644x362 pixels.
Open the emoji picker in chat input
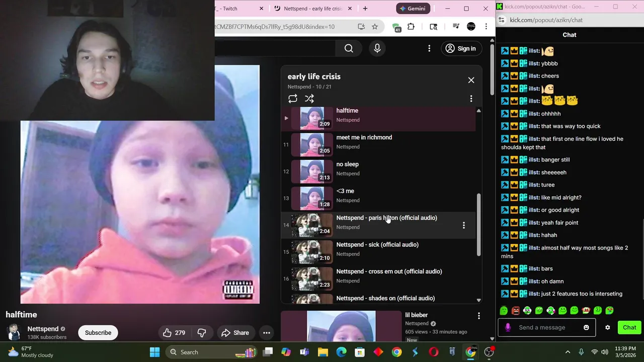click(586, 327)
